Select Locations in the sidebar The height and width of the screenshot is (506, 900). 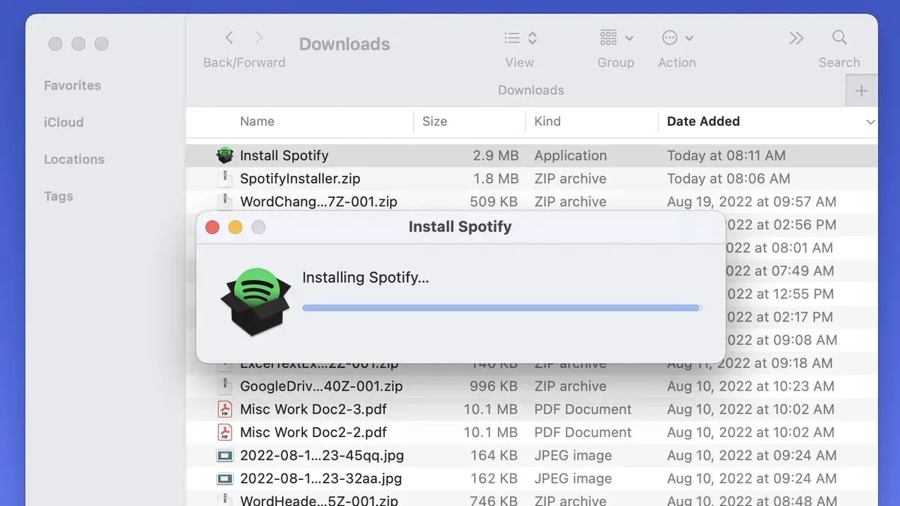tap(74, 159)
